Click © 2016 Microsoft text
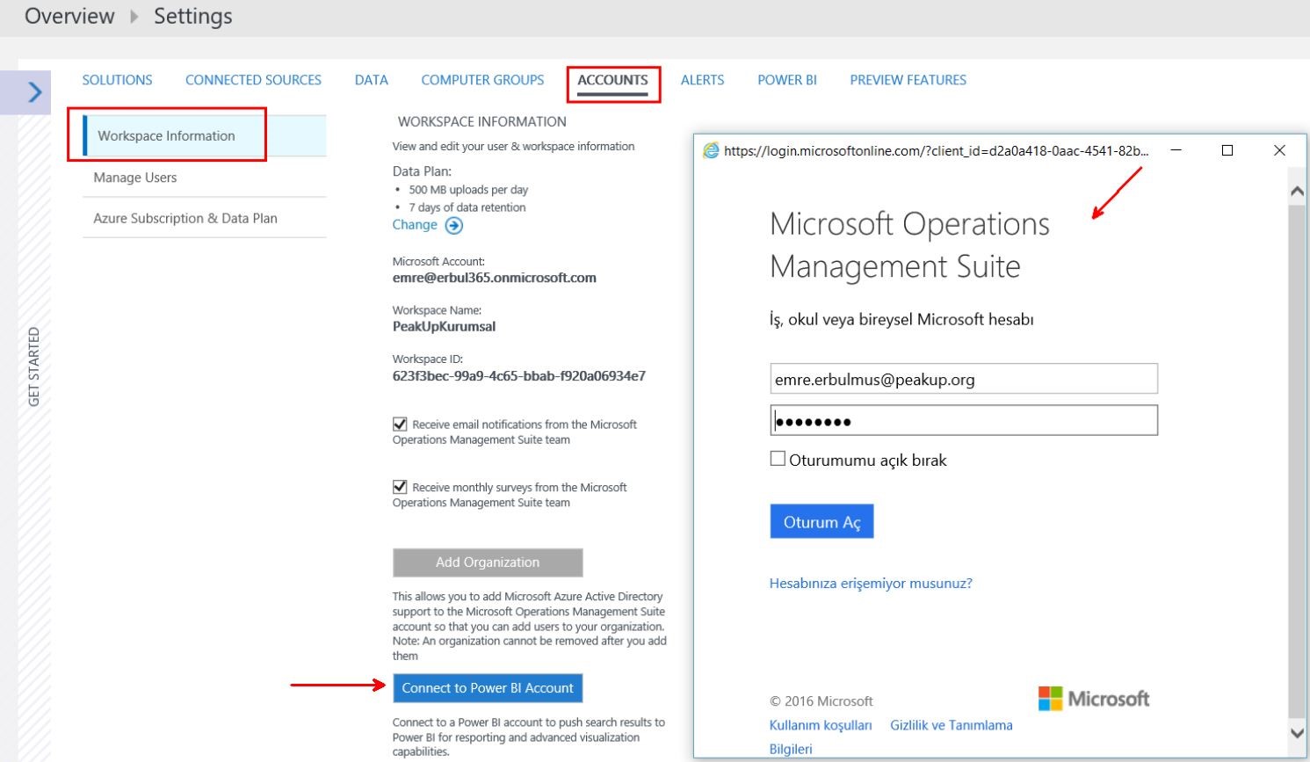 click(821, 701)
